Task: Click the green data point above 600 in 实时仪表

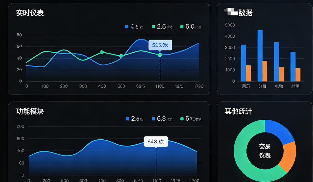Action: pyautogui.click(x=121, y=56)
